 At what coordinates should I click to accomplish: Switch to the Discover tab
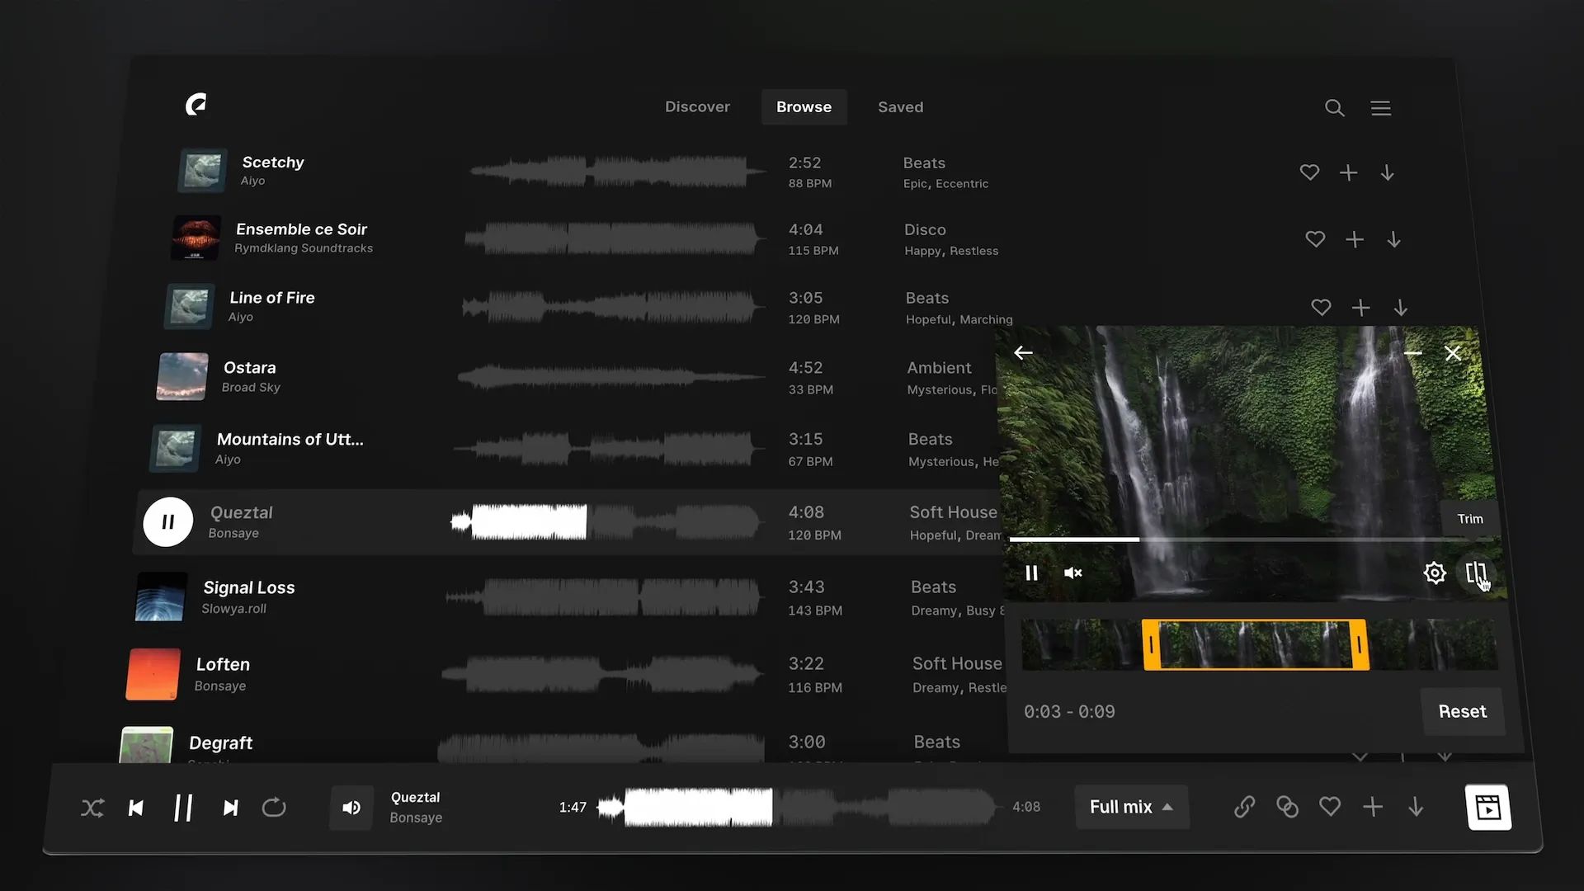tap(697, 106)
